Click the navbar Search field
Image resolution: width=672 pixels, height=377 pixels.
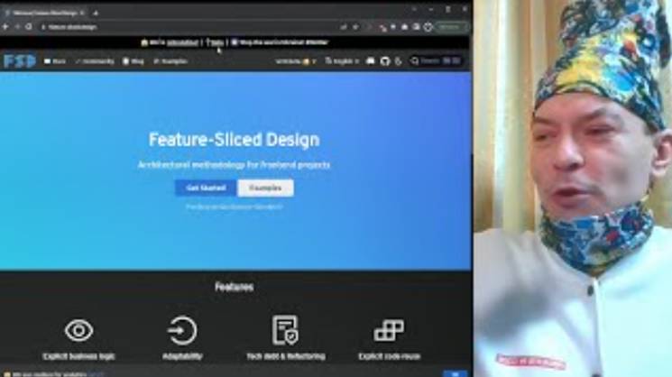(x=436, y=60)
